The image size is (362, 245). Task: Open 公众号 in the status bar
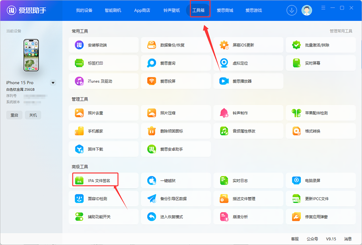pyautogui.click(x=312, y=239)
